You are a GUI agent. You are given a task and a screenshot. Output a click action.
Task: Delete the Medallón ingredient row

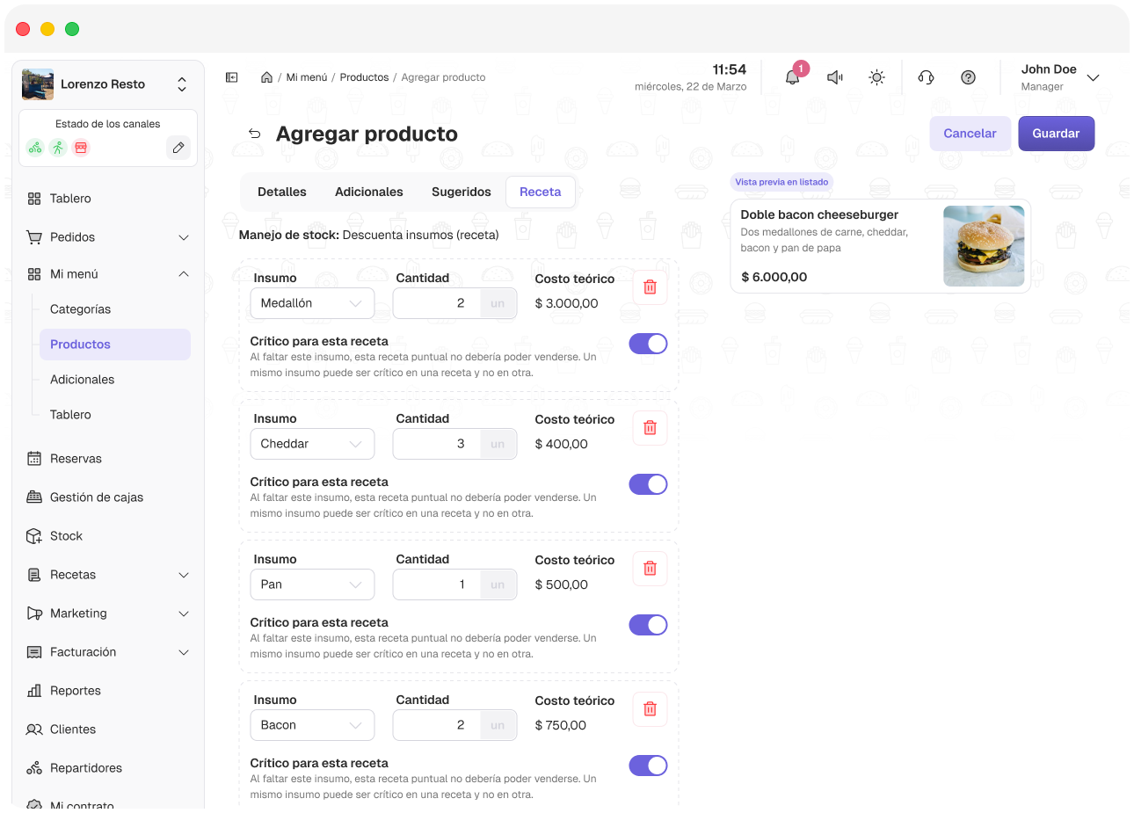tap(651, 287)
